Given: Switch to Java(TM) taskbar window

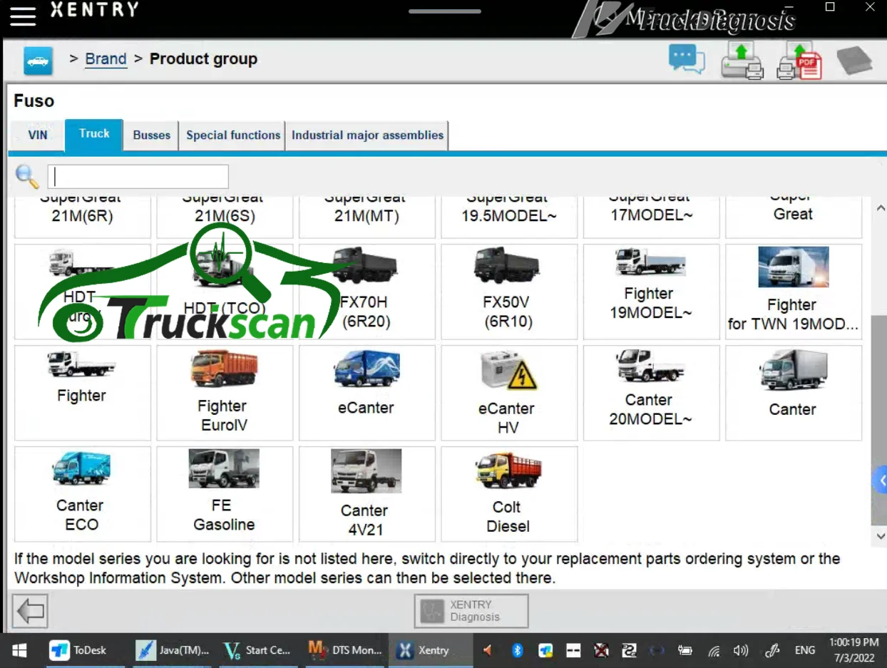Looking at the screenshot, I should coord(173,650).
